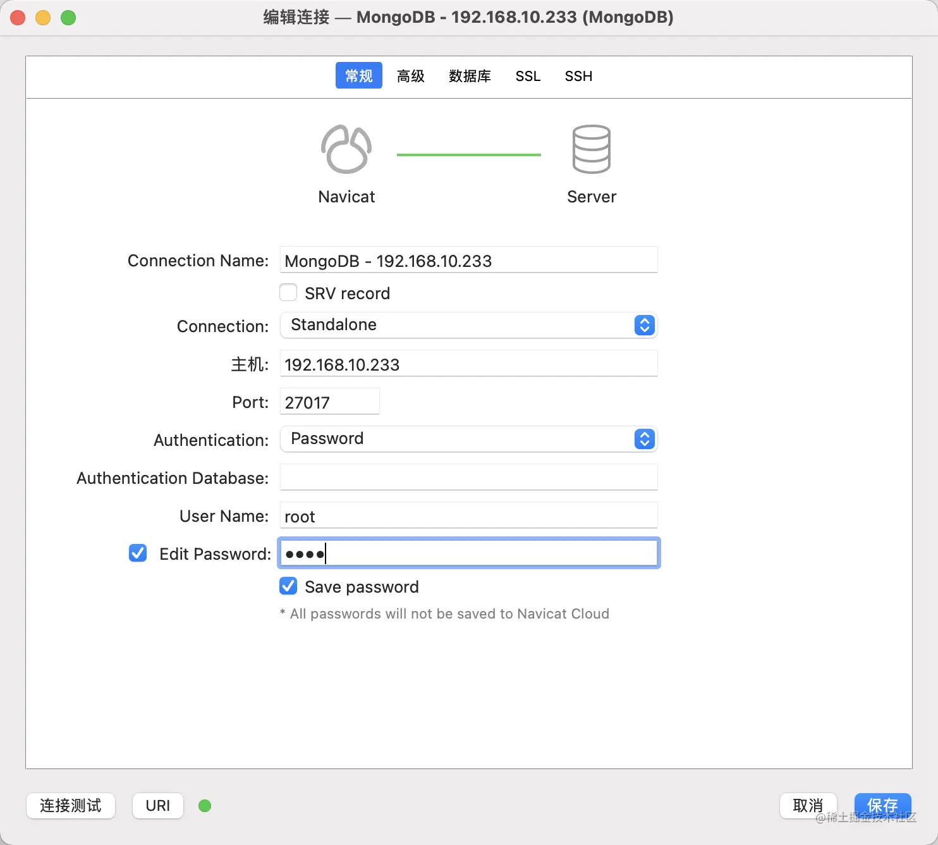The image size is (938, 845).
Task: Click the 'Server' label under the database
Action: click(x=592, y=197)
